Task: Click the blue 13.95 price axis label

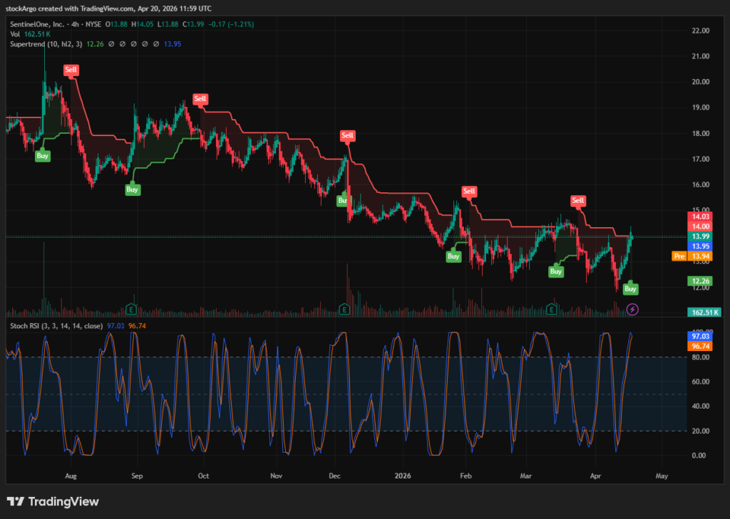Action: coord(700,246)
